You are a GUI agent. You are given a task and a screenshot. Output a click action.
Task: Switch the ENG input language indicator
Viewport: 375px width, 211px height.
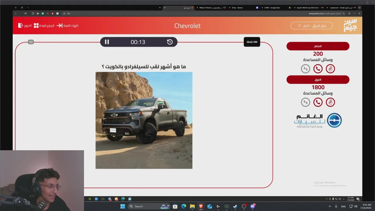343,206
